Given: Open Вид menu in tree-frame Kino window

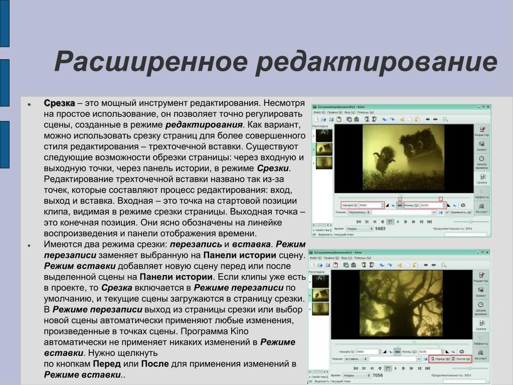Looking at the screenshot, I should tap(347, 258).
